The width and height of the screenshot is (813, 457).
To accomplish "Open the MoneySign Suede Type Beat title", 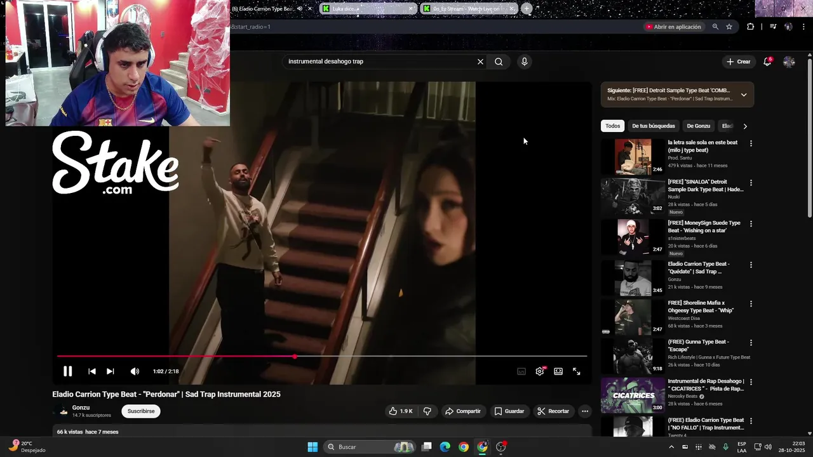I will point(704,227).
